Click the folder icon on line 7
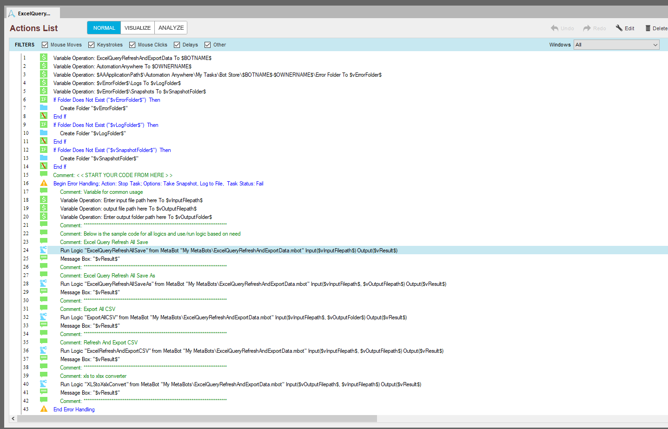 44,108
